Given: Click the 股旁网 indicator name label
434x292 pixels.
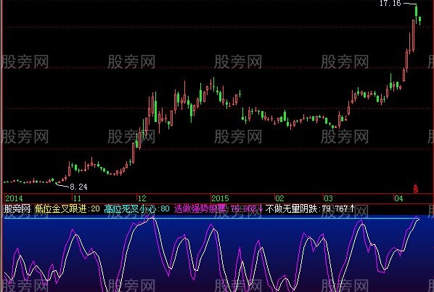Looking at the screenshot, I should click(17, 208).
